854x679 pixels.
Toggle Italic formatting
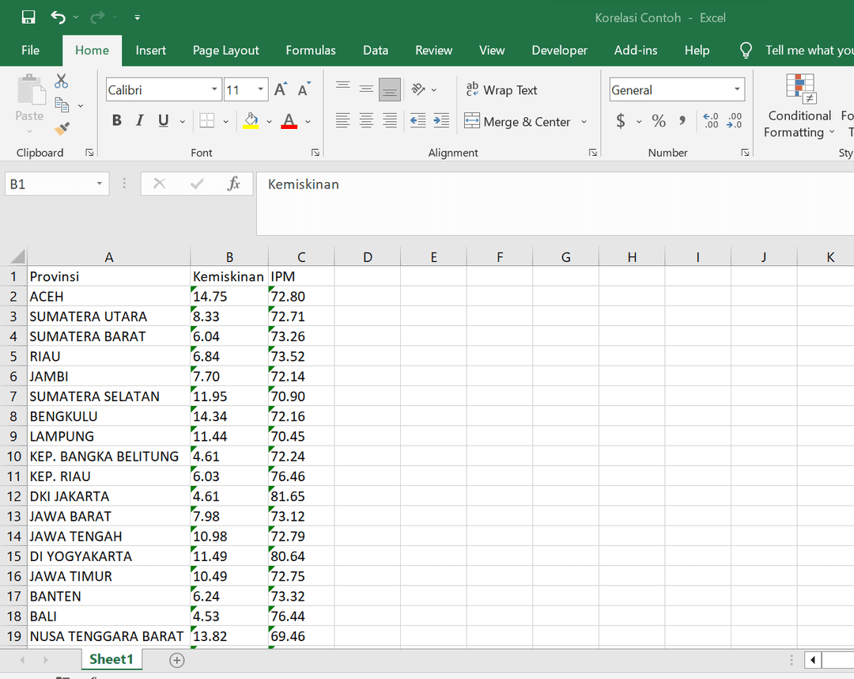[140, 120]
